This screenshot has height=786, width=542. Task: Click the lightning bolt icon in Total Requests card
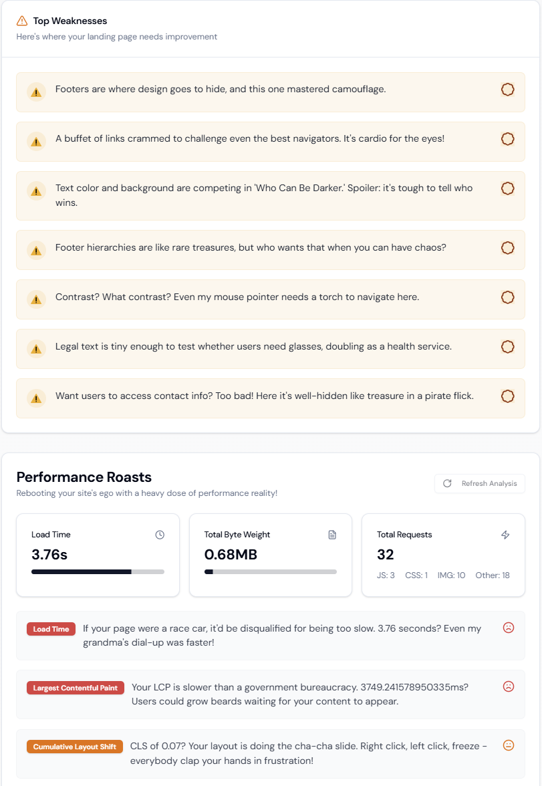pyautogui.click(x=505, y=535)
